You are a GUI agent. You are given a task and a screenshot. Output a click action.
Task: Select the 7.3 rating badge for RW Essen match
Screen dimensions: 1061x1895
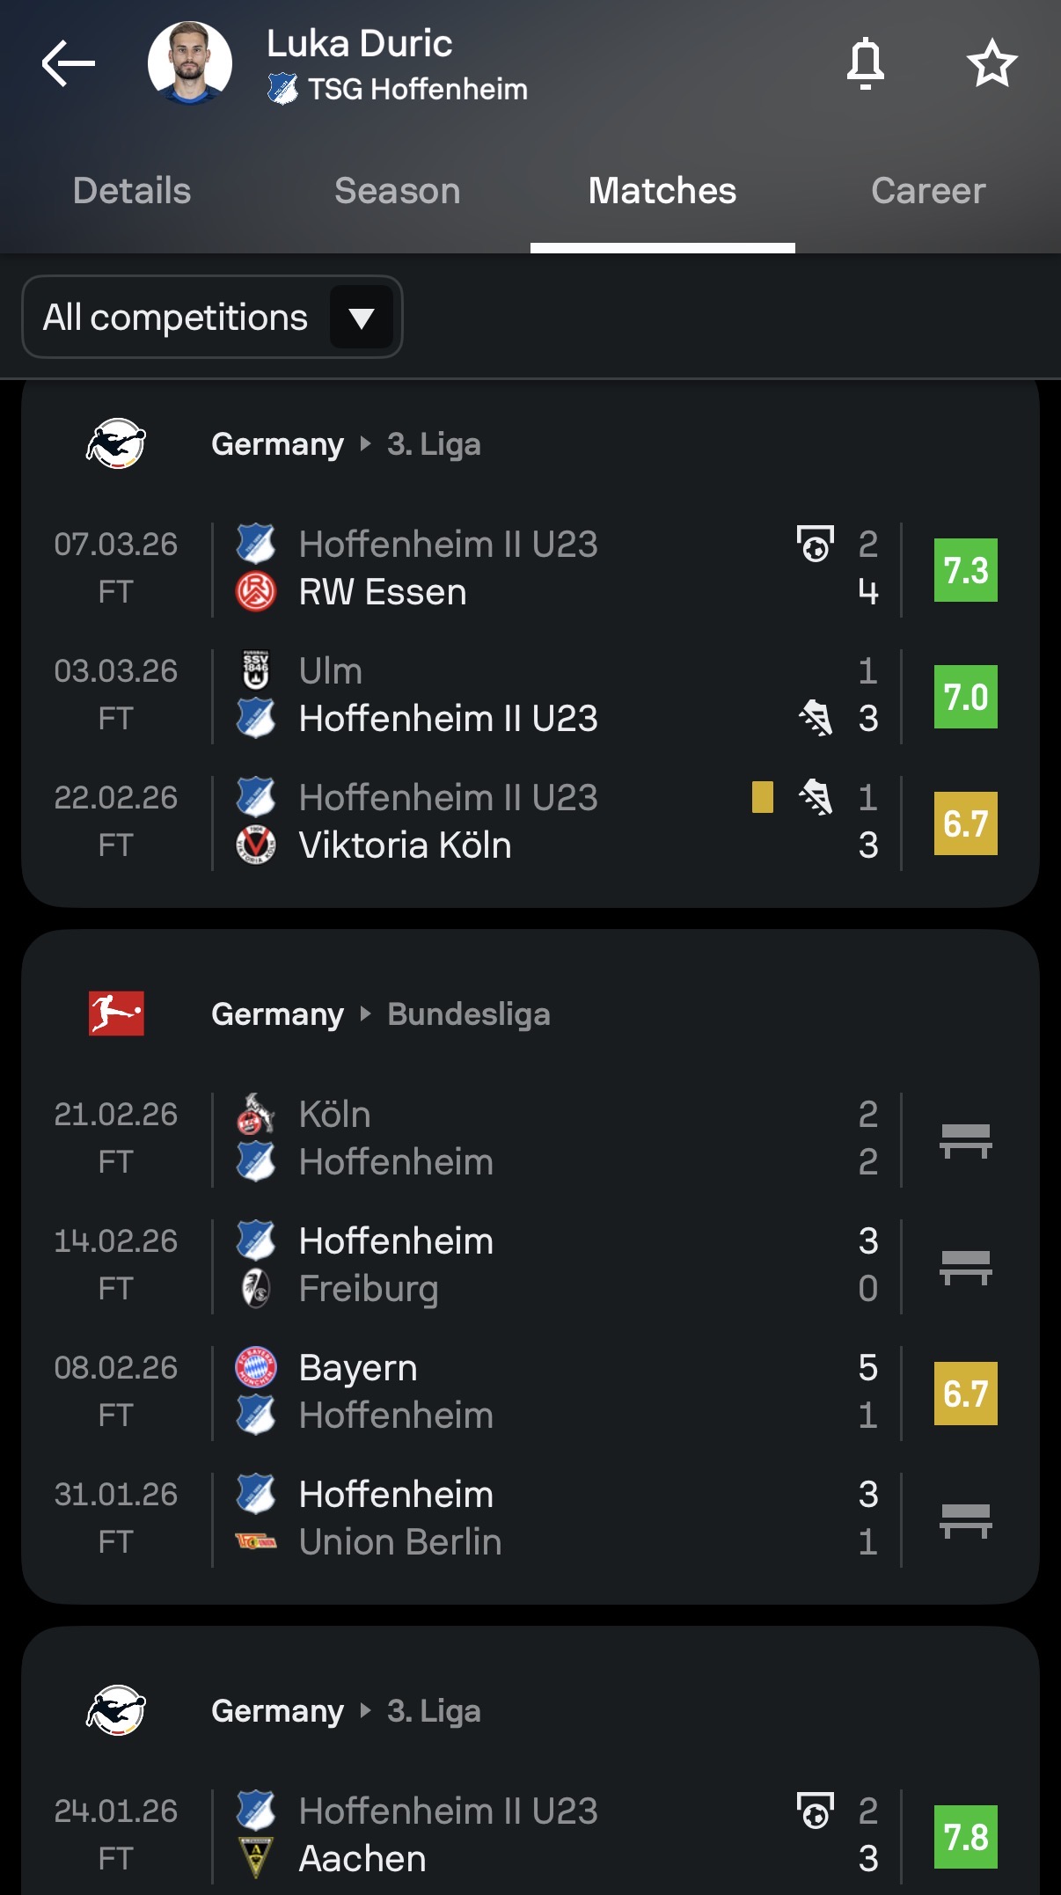pyautogui.click(x=966, y=570)
